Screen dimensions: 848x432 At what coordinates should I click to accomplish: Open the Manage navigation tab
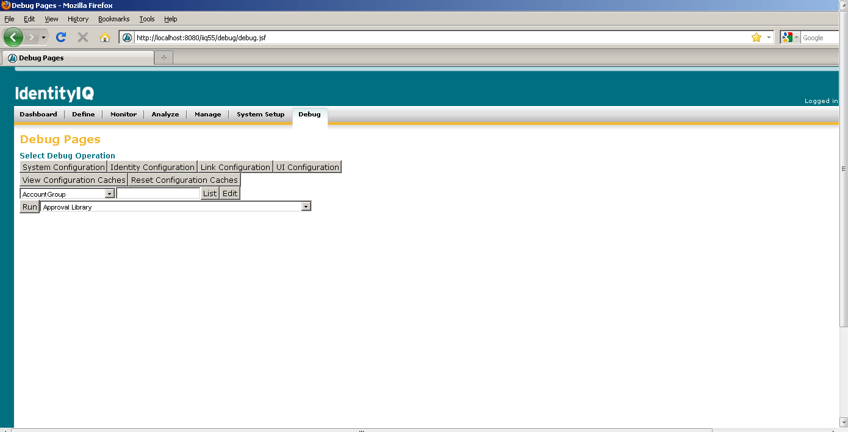pyautogui.click(x=207, y=115)
